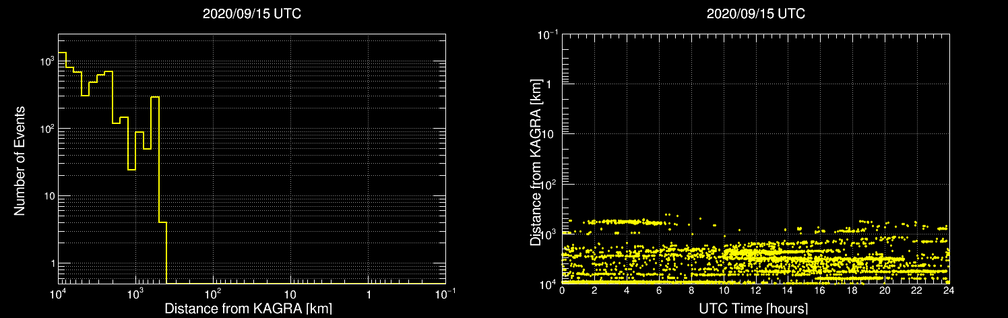The image size is (1008, 318).
Task: Click the 10⁴ tick on histogram x-axis
Action: point(59,292)
